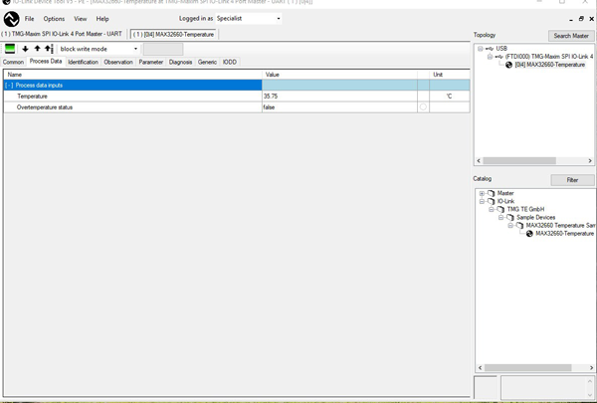Collapse the Sample Devices node
Image resolution: width=597 pixels, height=403 pixels.
pyautogui.click(x=501, y=217)
